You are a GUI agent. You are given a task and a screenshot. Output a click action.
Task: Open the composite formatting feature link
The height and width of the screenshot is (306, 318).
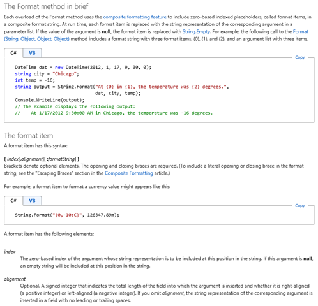click(x=135, y=17)
